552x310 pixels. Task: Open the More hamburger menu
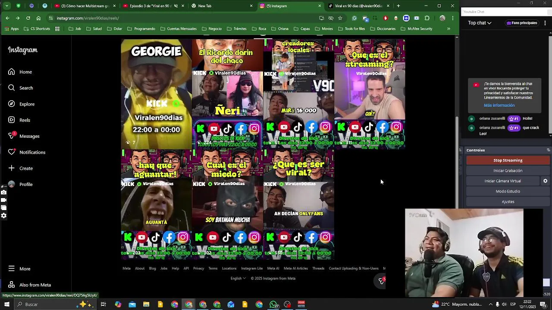click(x=11, y=269)
